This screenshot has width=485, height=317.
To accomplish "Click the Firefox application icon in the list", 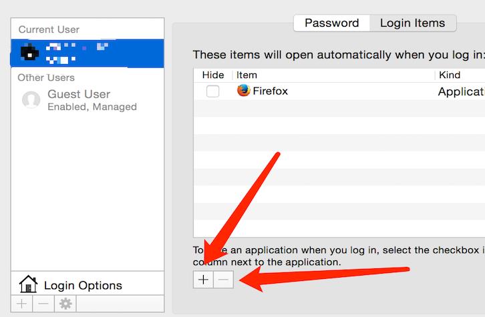I will (244, 91).
